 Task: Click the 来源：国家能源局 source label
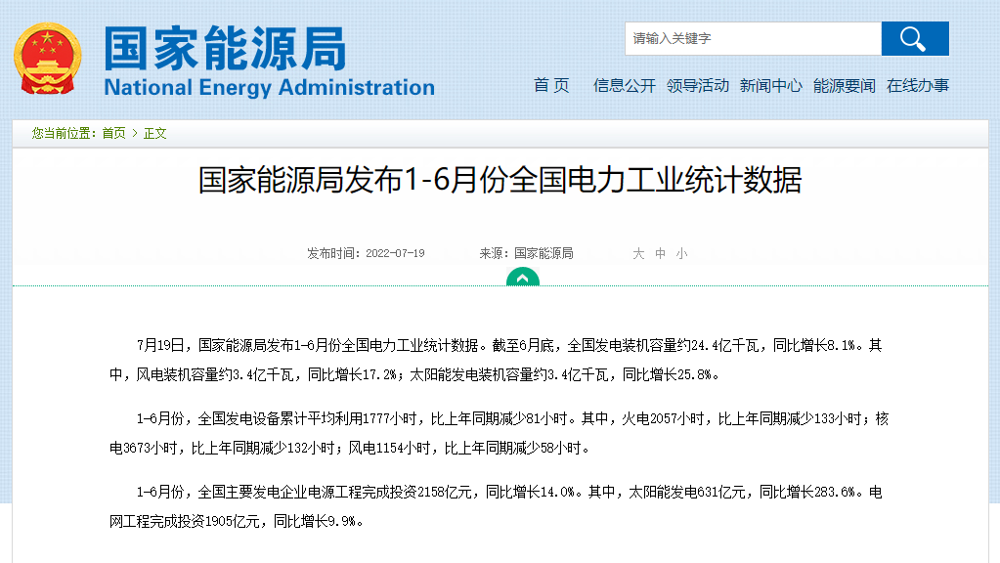(x=526, y=253)
